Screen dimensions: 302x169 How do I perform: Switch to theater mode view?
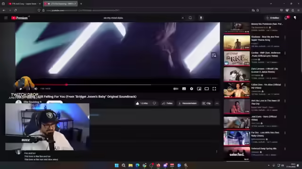[207, 89]
